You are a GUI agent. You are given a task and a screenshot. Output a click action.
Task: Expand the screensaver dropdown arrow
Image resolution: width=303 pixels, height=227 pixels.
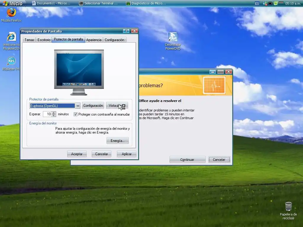click(x=78, y=106)
